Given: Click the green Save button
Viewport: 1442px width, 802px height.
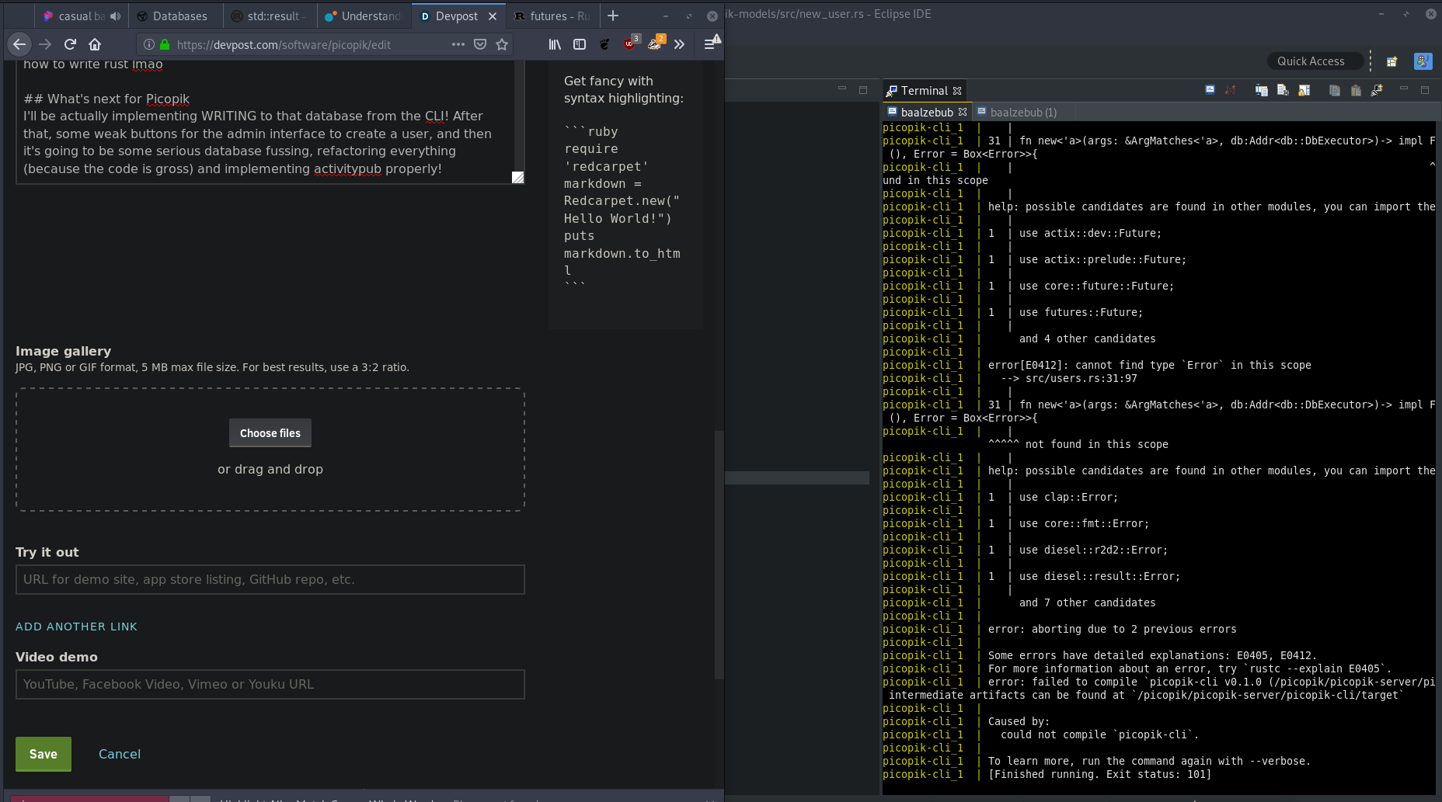Looking at the screenshot, I should point(44,754).
